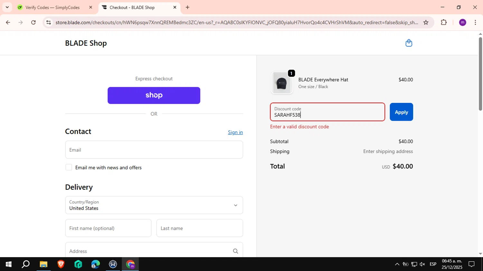The height and width of the screenshot is (271, 483).
Task: Open Chrome's three-dot menu
Action: pyautogui.click(x=475, y=23)
